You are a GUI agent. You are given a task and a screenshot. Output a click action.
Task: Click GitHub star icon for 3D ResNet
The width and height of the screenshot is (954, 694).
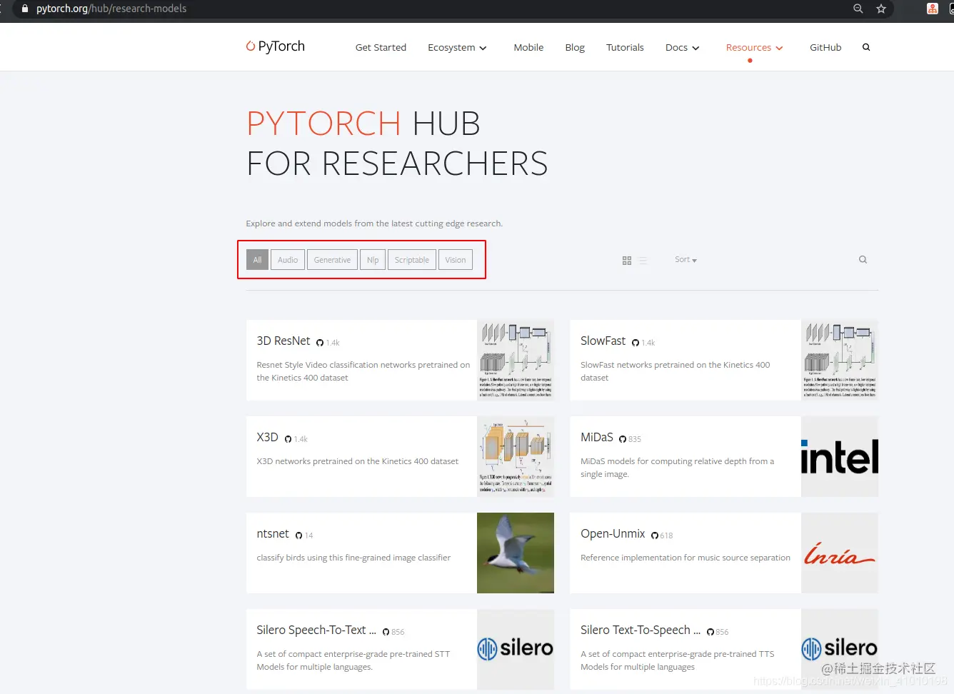320,343
